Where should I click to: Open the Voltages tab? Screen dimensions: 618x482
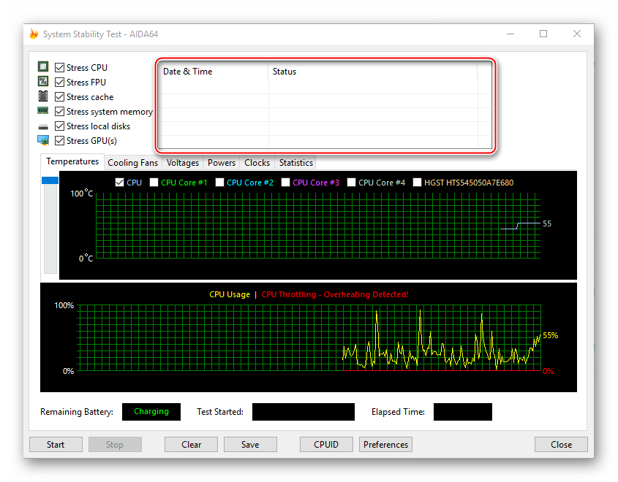pos(182,163)
